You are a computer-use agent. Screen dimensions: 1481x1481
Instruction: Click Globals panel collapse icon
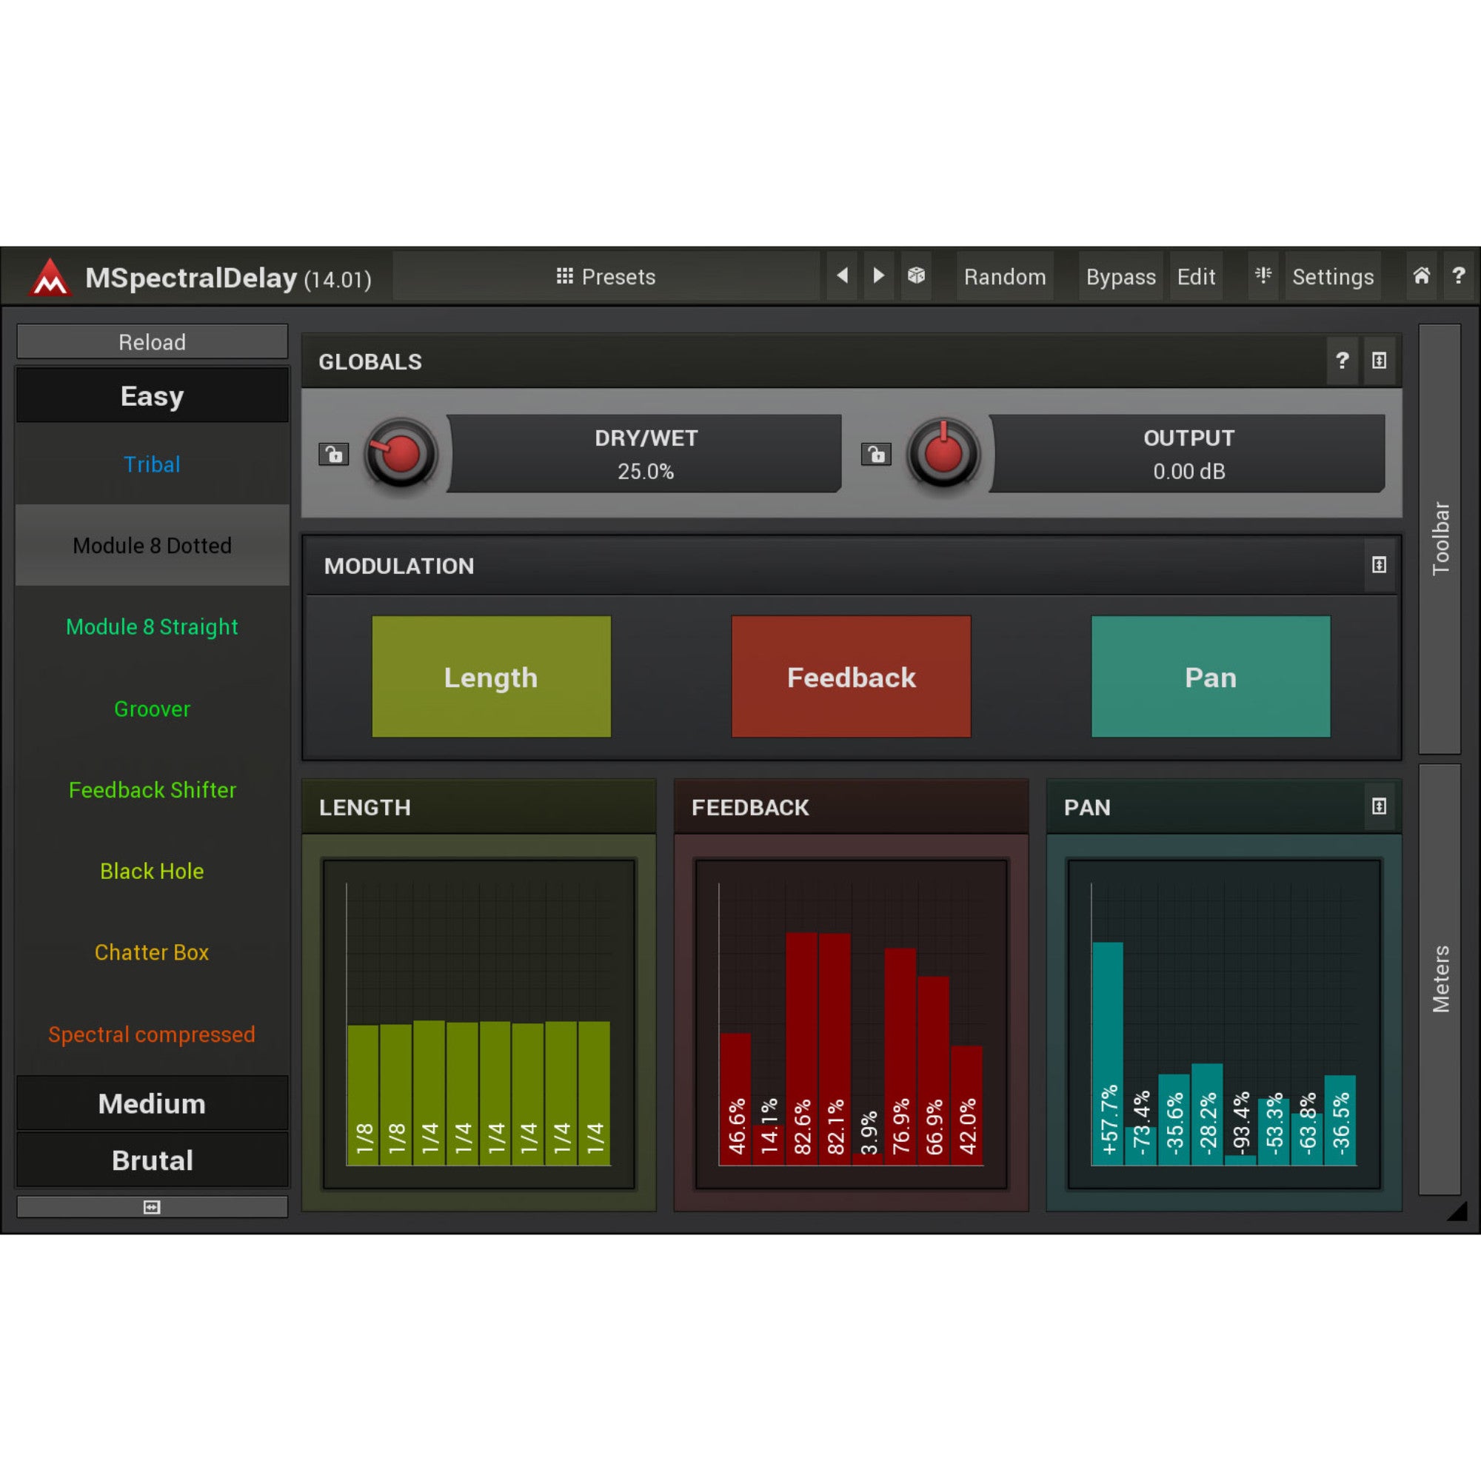(1379, 361)
